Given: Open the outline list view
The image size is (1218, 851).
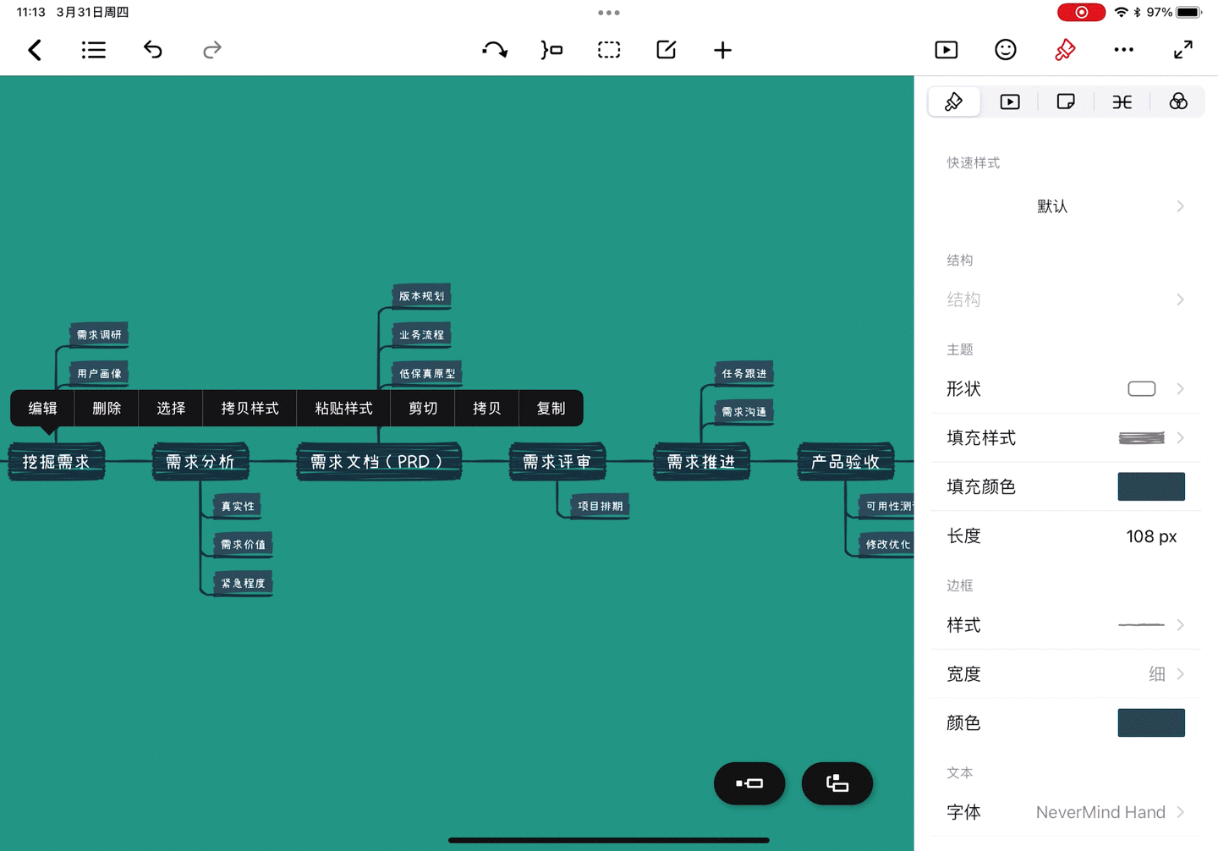Looking at the screenshot, I should click(93, 50).
